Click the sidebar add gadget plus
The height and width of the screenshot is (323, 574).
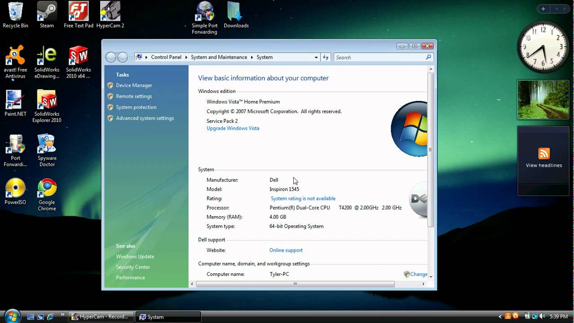coord(543,9)
